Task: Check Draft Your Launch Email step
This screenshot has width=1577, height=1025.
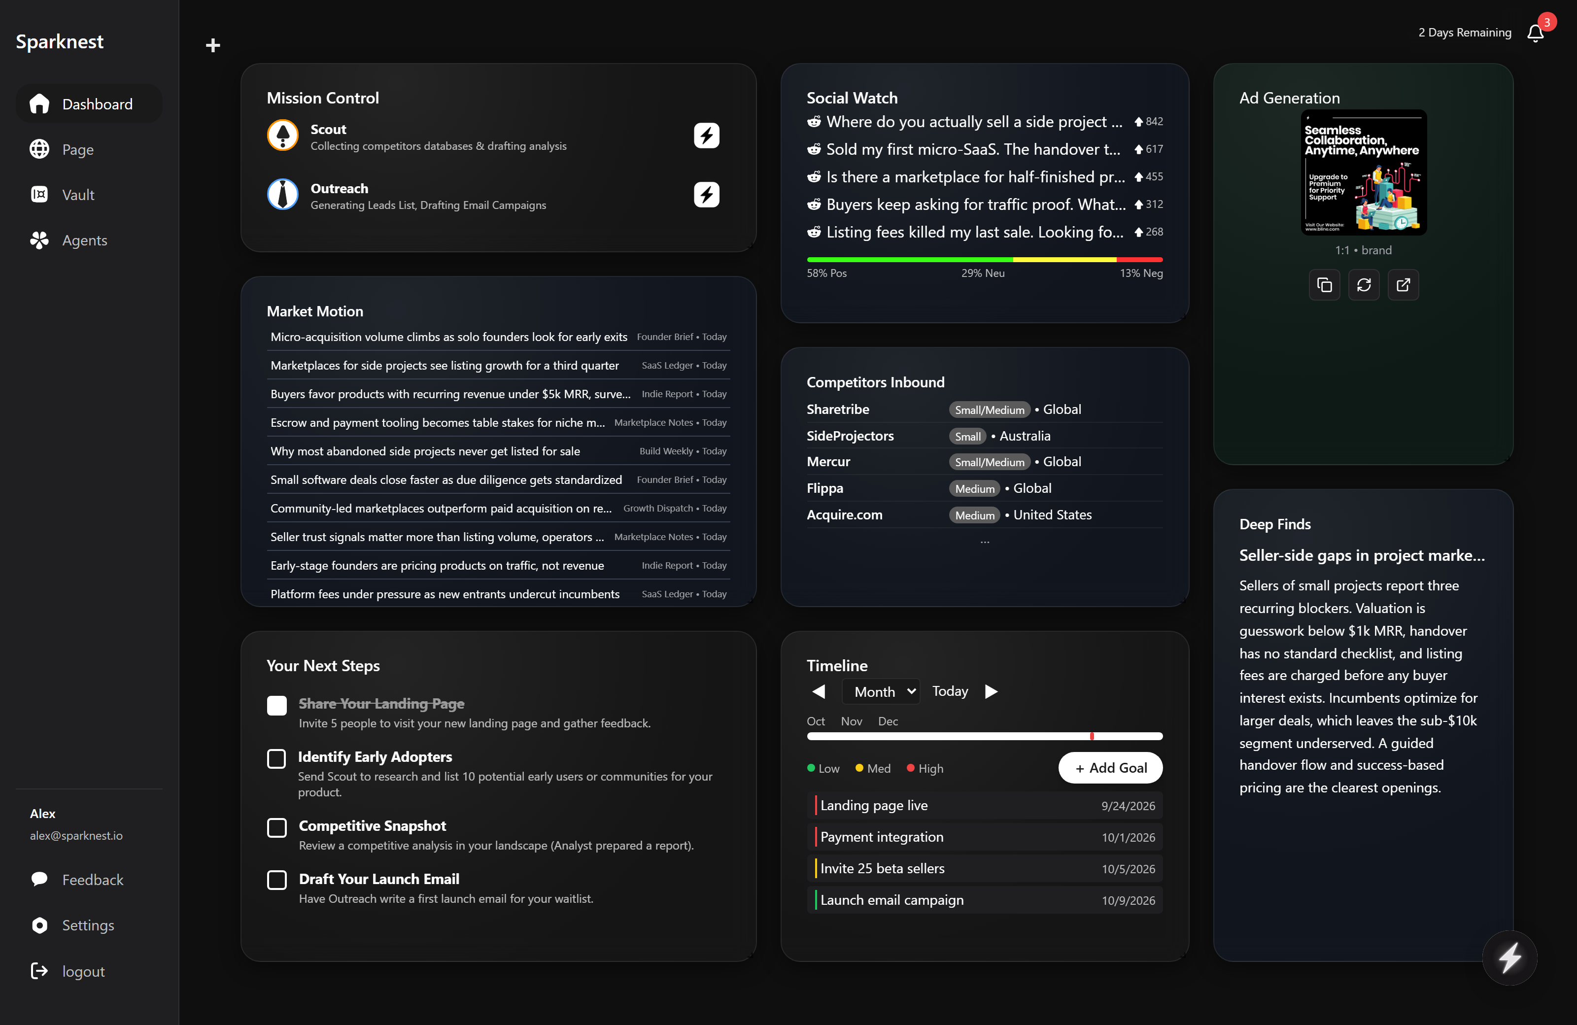Action: click(x=277, y=880)
